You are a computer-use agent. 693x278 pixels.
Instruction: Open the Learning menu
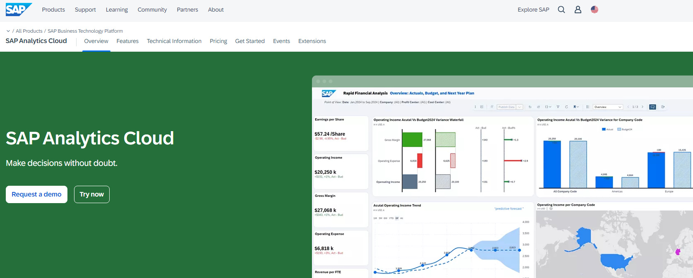[x=117, y=10]
